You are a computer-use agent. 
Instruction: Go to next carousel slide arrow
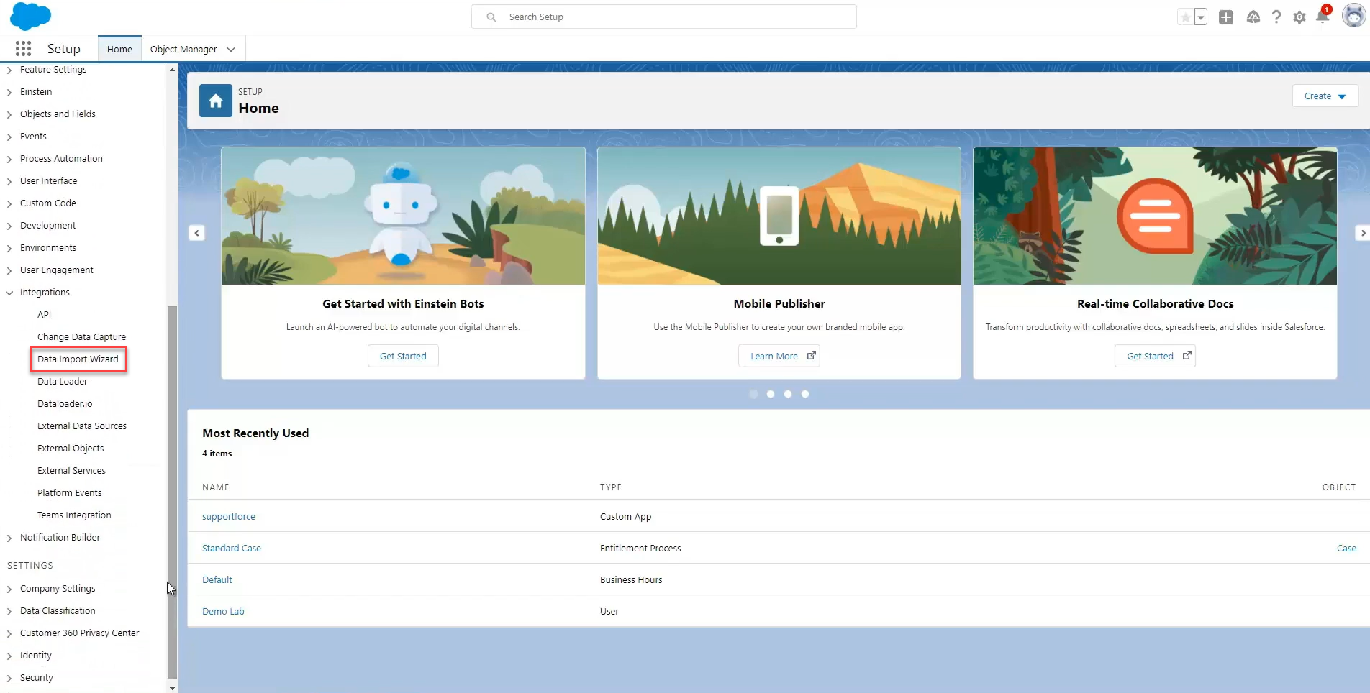click(1362, 233)
